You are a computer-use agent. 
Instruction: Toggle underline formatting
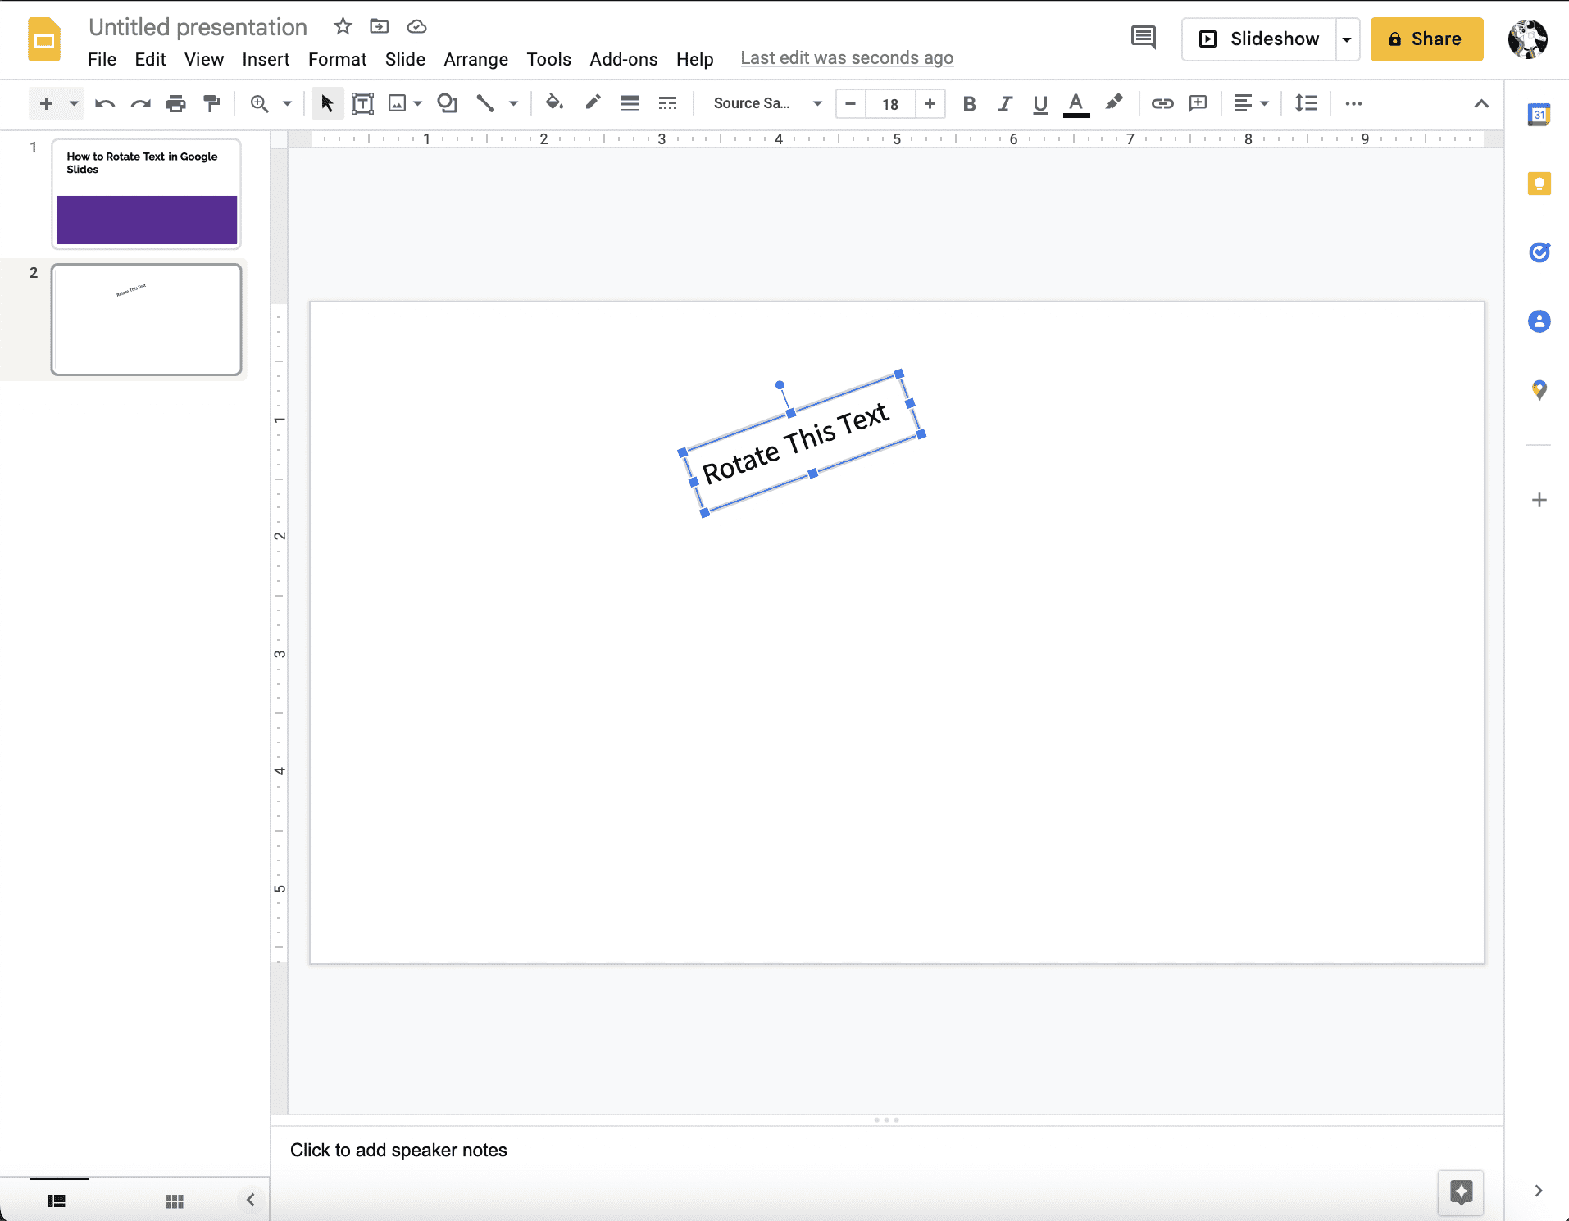tap(1039, 104)
